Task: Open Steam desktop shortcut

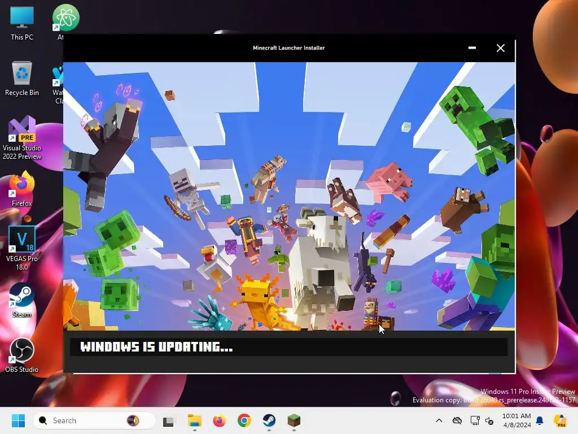Action: click(22, 300)
